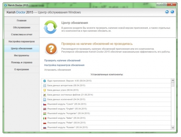Open the Главная section
The image size is (181, 137).
pos(22,21)
